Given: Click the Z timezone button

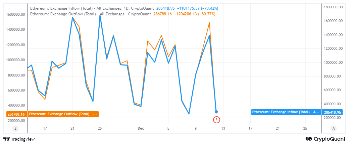Looking at the screenshot, I should 15,128.
